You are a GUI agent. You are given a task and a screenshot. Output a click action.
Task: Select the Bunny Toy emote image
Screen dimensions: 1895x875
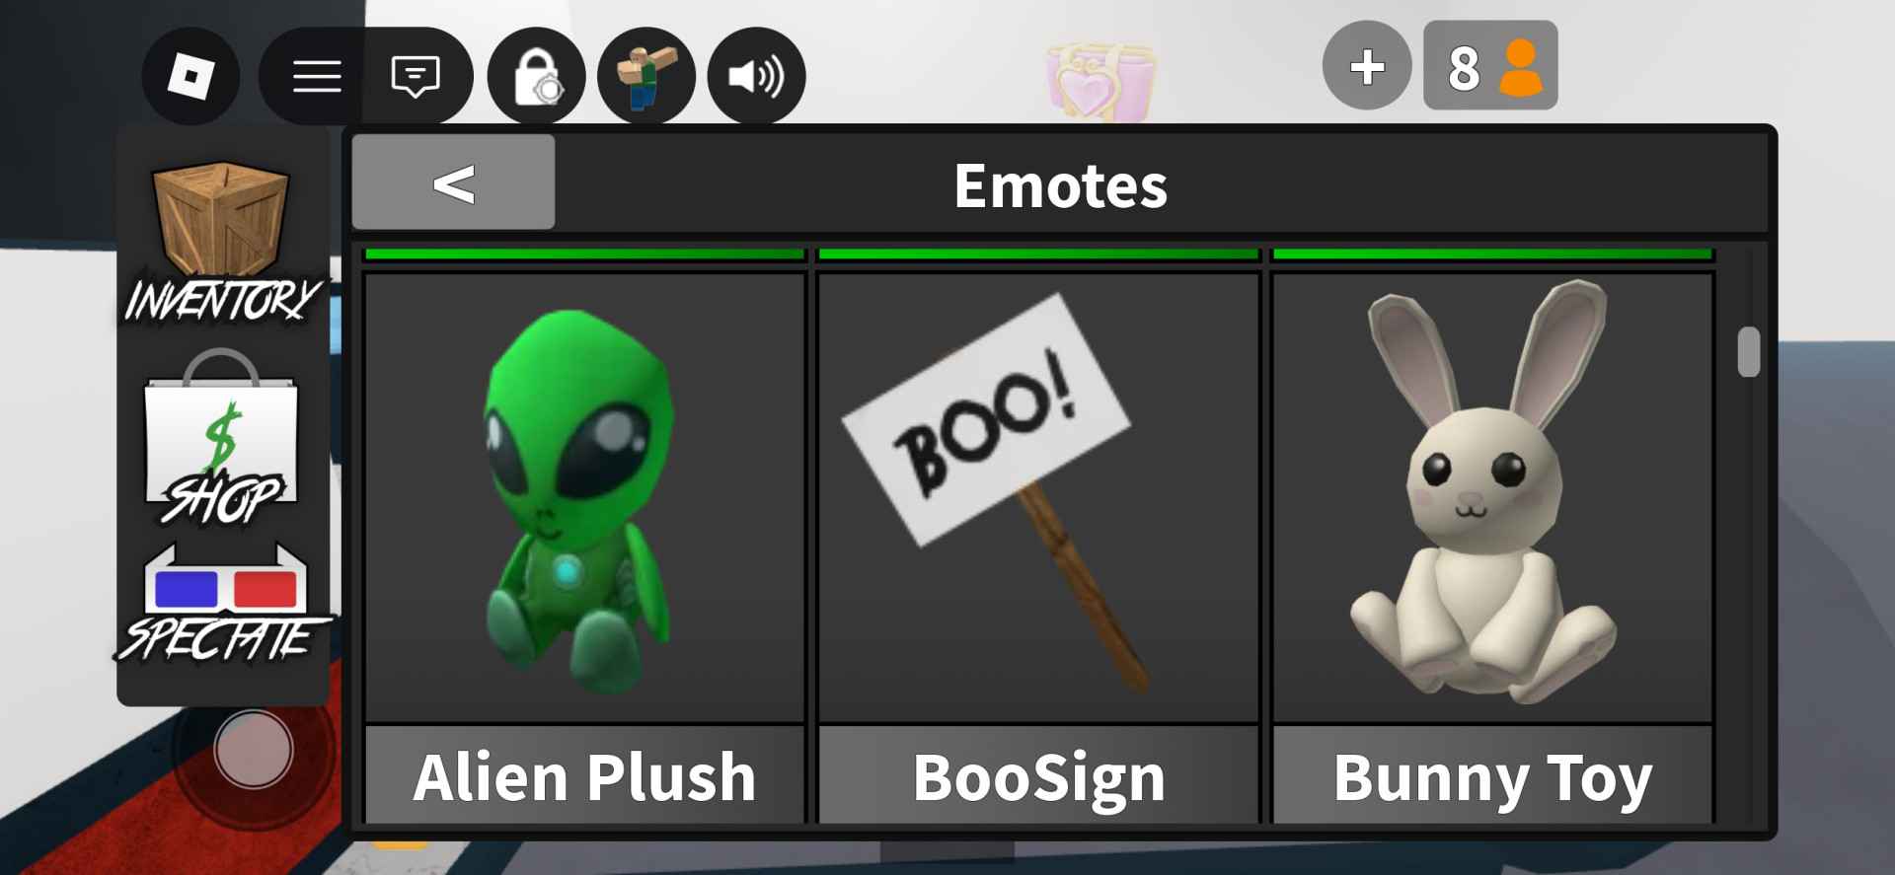1493,498
